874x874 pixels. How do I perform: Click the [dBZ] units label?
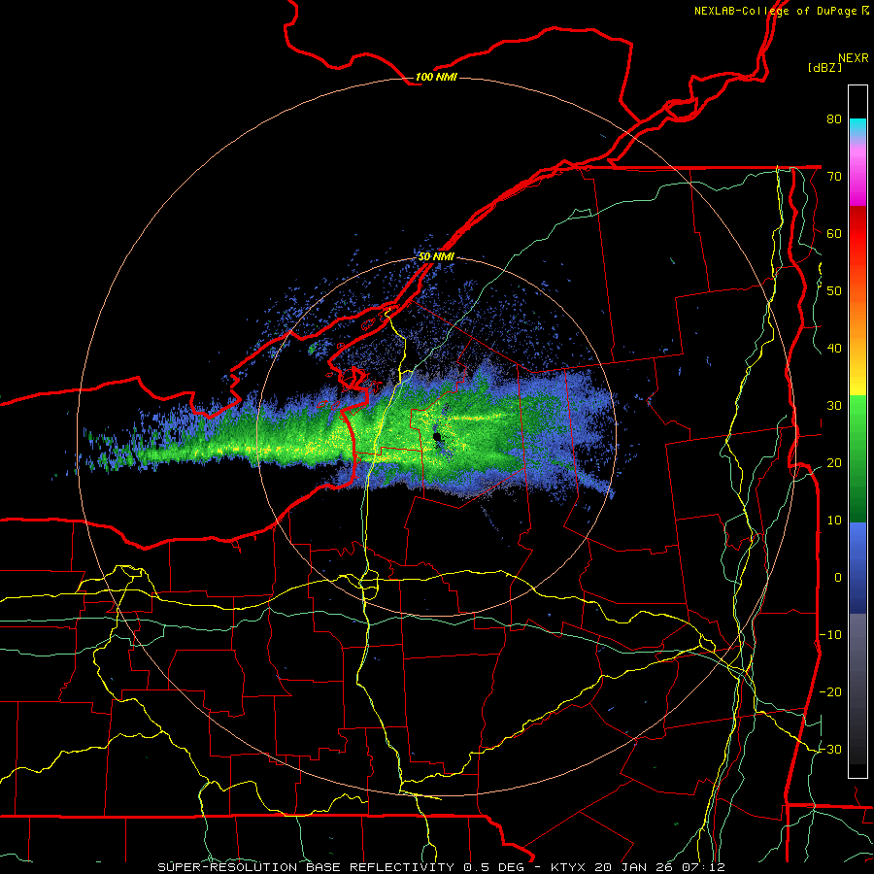tap(824, 67)
